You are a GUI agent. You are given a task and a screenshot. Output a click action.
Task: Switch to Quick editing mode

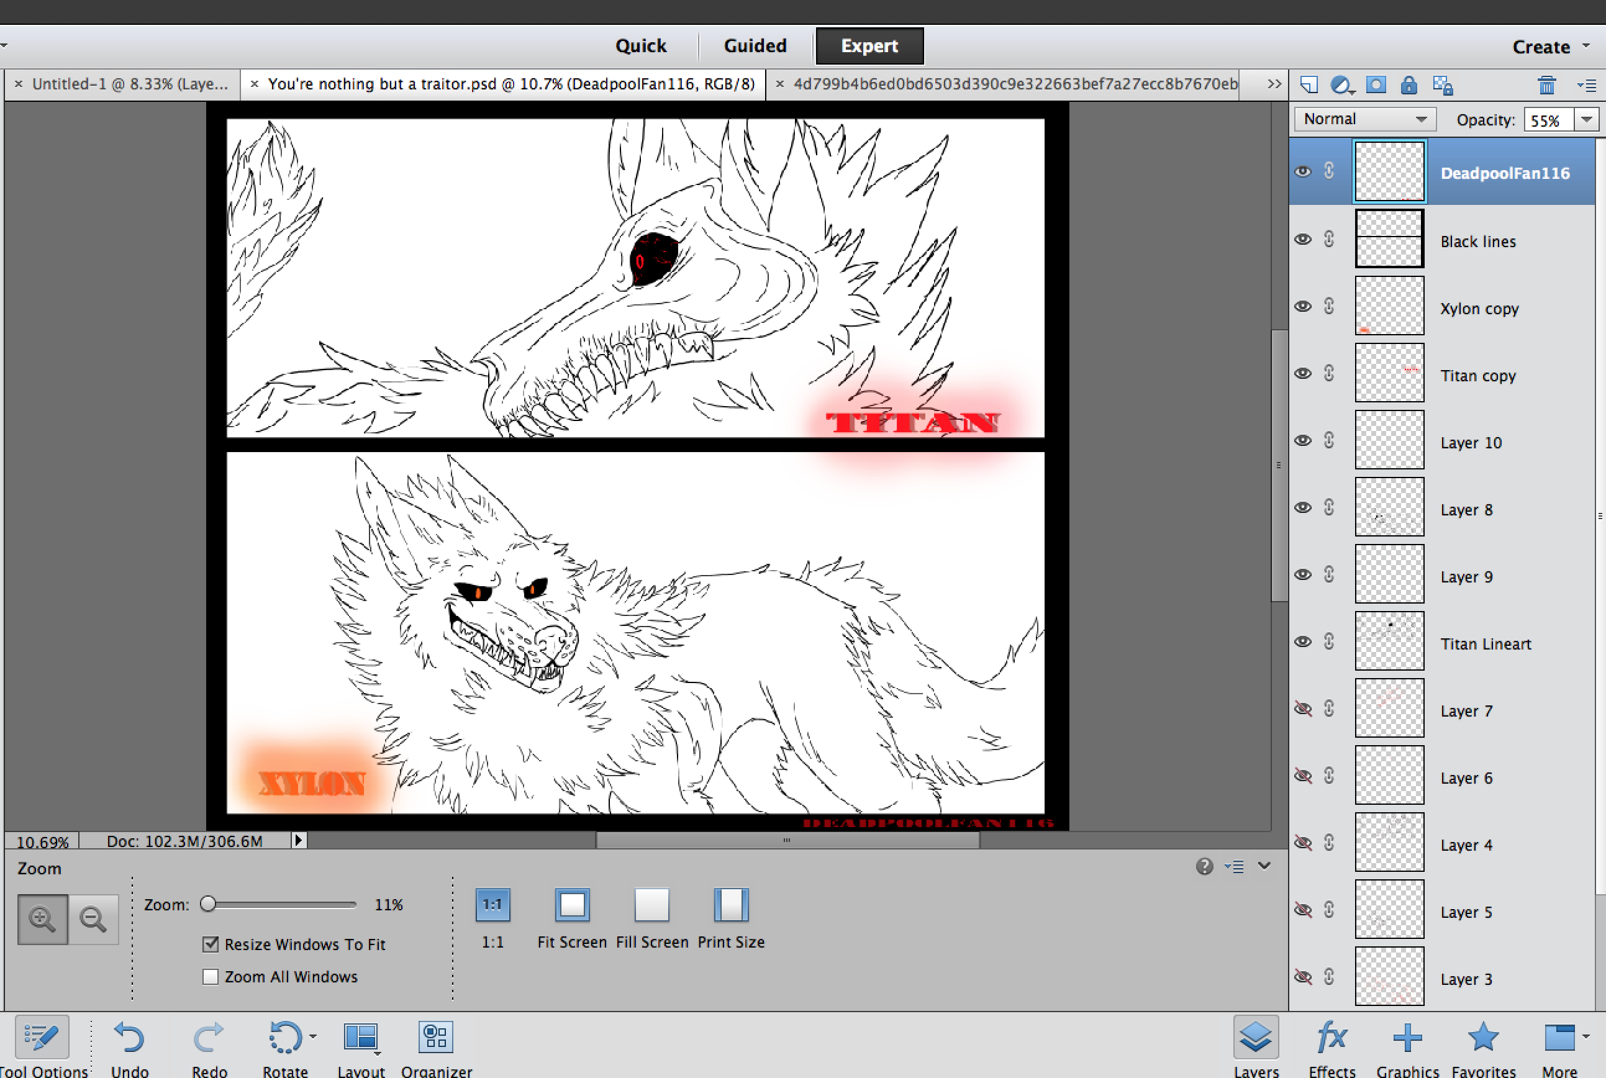pyautogui.click(x=640, y=46)
